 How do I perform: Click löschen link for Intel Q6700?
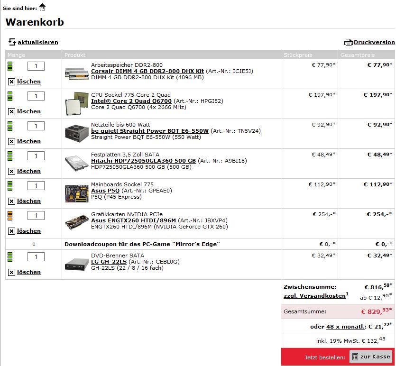tap(29, 111)
